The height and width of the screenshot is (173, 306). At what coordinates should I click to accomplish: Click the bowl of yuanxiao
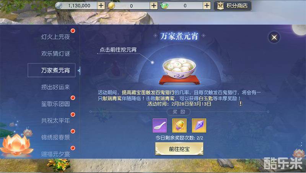(x=179, y=71)
